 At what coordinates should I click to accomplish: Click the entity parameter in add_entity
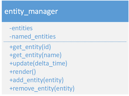pos(53,80)
